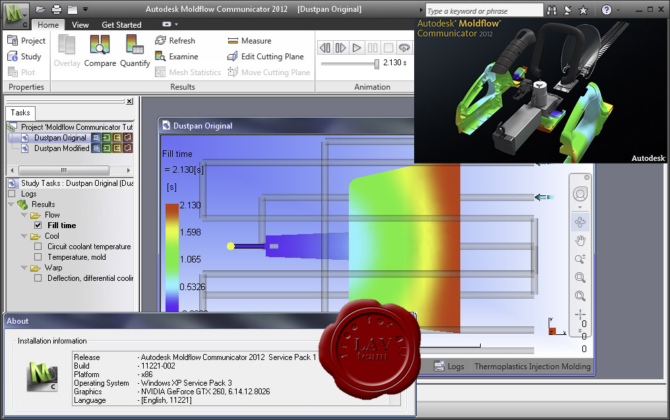Click the brown icon on Dustpan Modified row
This screenshot has width=670, height=420.
(x=128, y=148)
